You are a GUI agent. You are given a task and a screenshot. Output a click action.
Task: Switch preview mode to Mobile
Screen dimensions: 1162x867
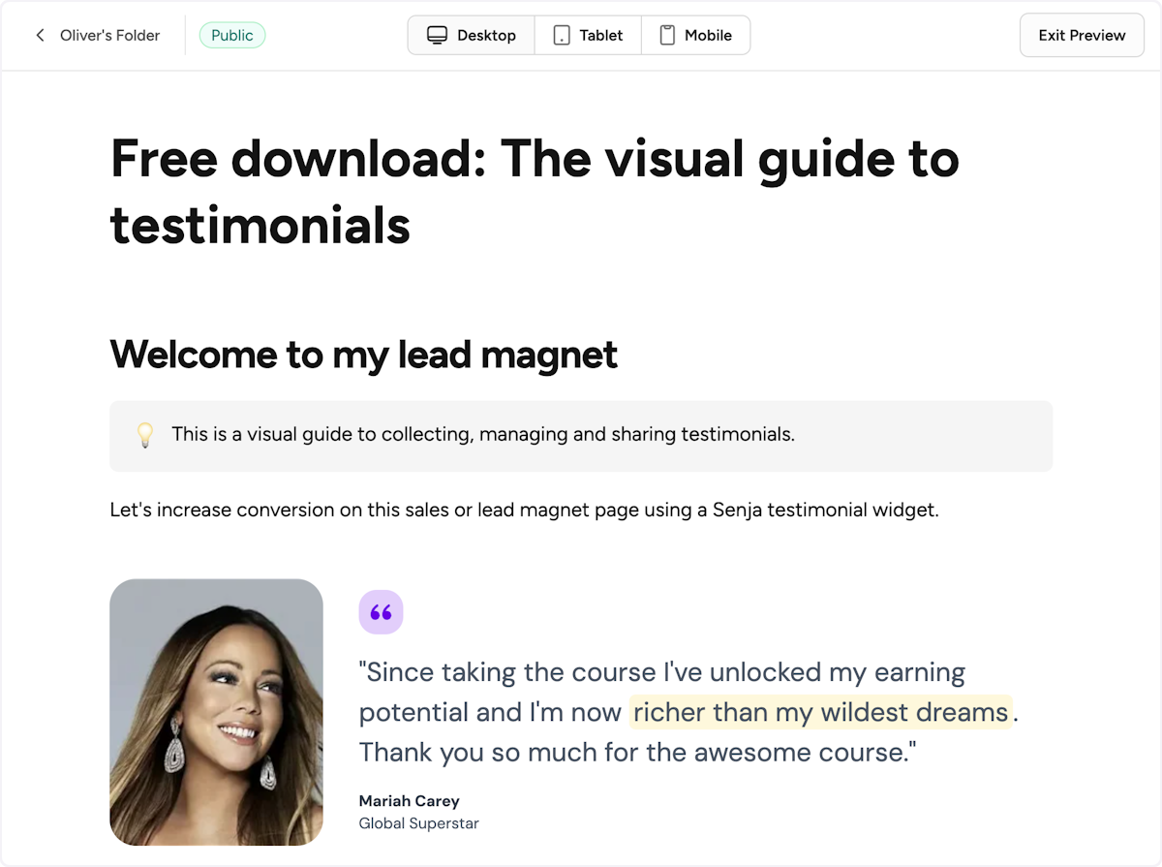click(696, 35)
